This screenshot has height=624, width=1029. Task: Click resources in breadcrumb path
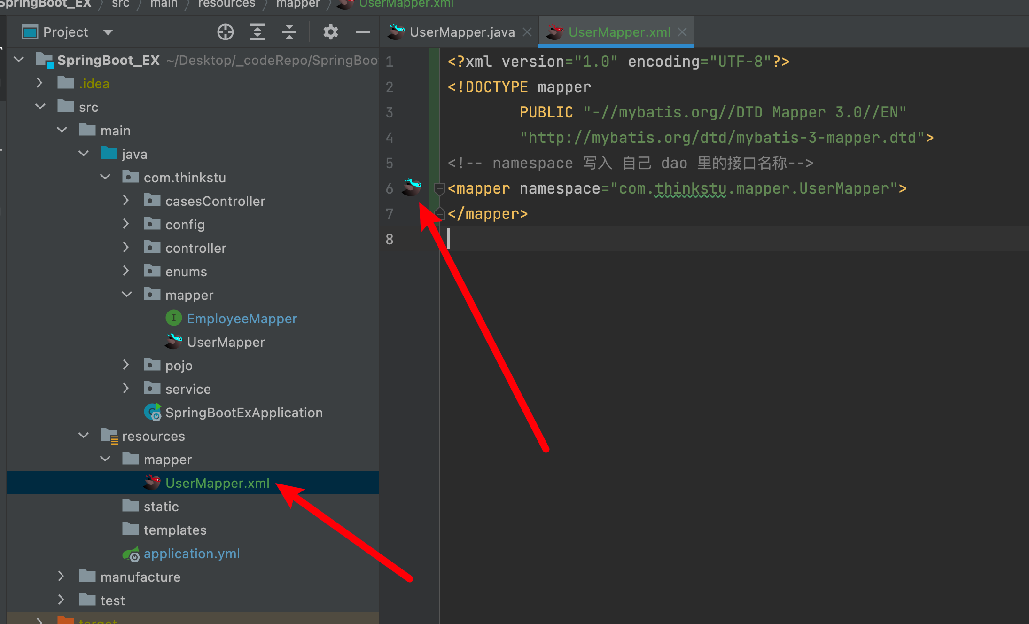pyautogui.click(x=226, y=4)
